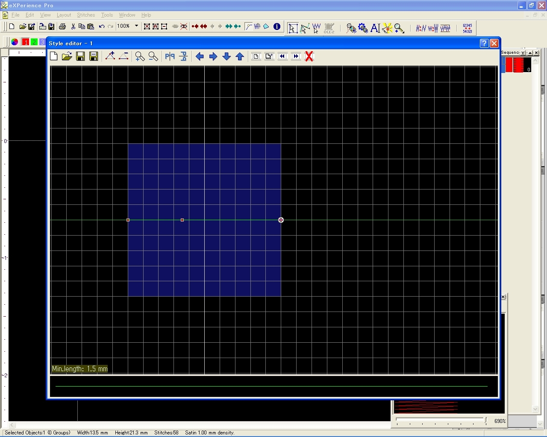Screen dimensions: 547x437
Task: Click Stitches:58 in status bar
Action: click(x=166, y=433)
